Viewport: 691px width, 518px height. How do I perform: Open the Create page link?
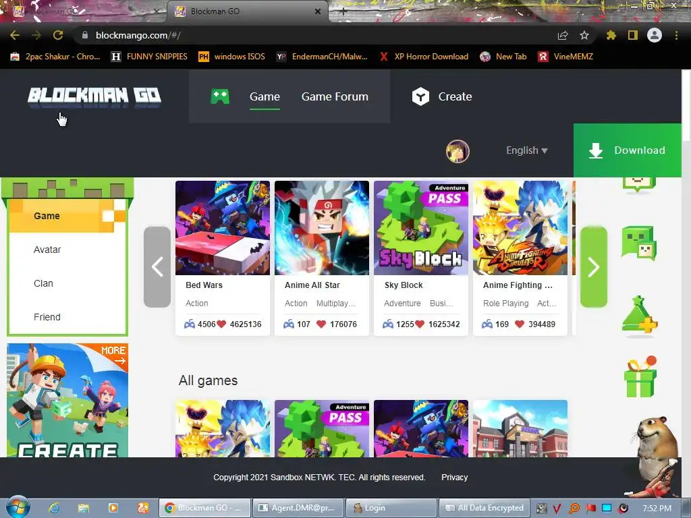pyautogui.click(x=455, y=96)
